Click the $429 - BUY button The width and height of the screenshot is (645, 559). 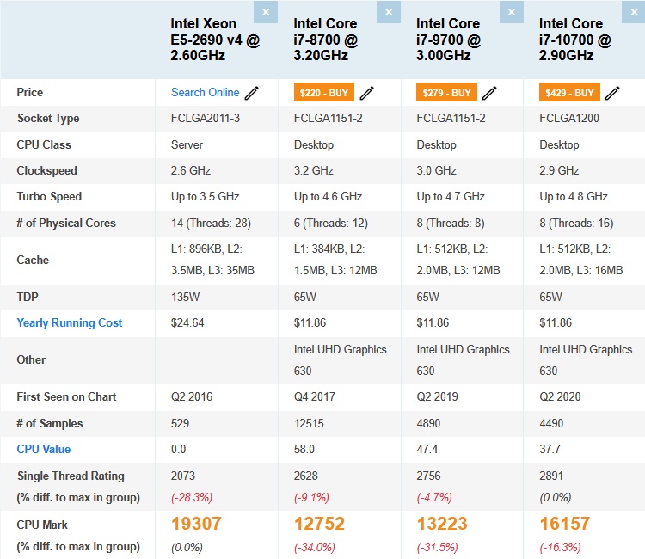[569, 93]
